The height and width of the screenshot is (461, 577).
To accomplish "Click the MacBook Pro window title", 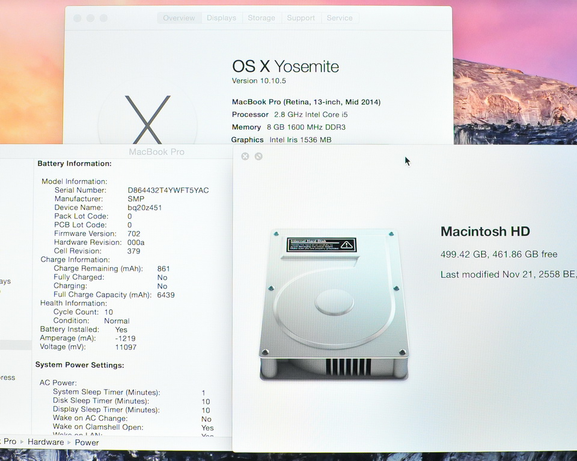I will pos(156,152).
